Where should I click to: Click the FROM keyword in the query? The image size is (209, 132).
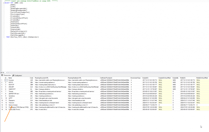[8, 37]
